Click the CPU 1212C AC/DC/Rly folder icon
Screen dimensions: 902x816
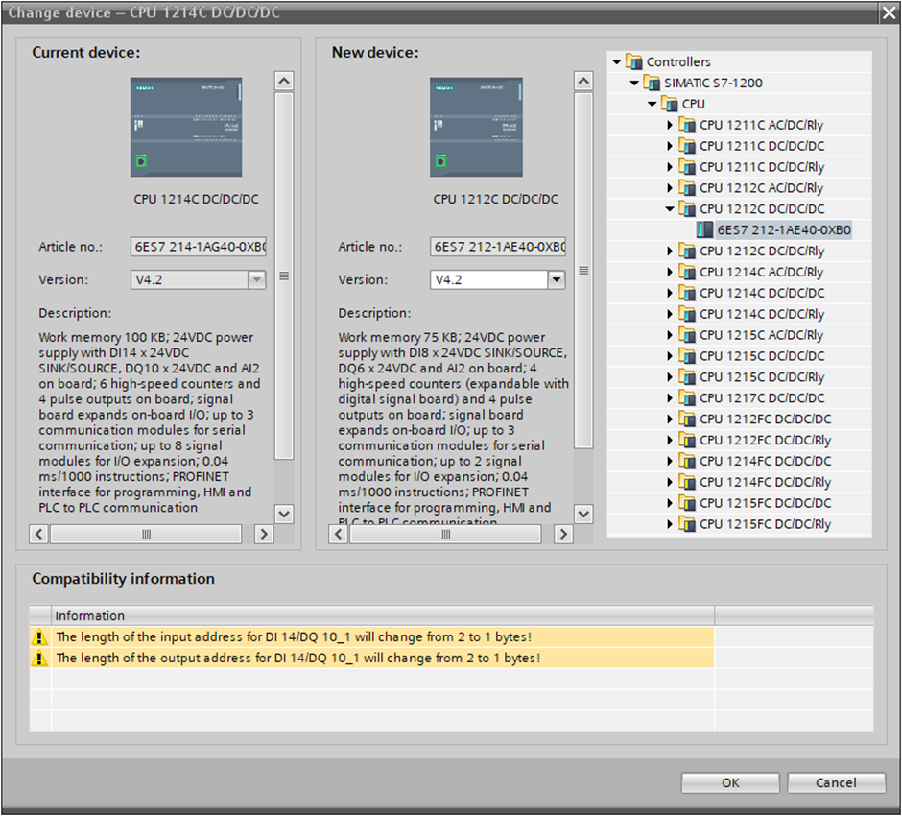[687, 187]
